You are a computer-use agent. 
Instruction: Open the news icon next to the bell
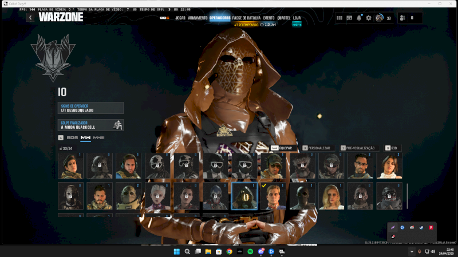coord(349,18)
